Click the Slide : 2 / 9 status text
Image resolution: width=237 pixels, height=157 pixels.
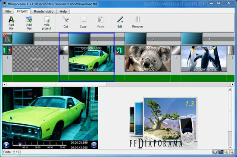point(11,152)
